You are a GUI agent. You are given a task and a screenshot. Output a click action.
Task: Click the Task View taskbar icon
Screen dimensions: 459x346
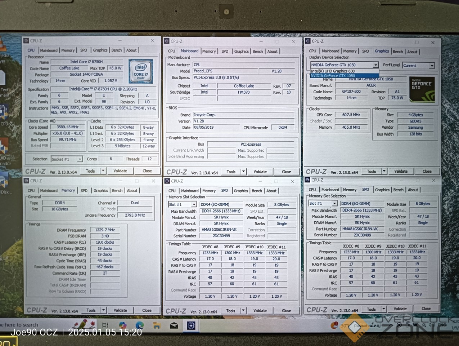coord(105,325)
